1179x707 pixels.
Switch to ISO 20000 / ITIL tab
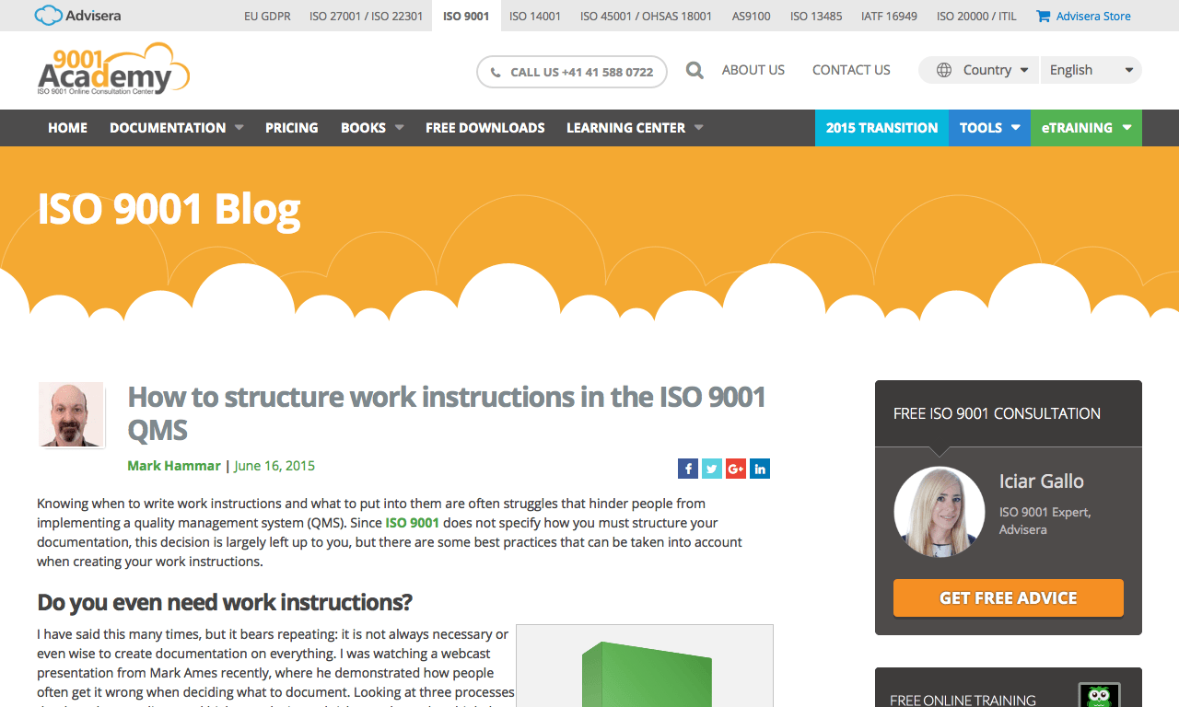point(977,16)
